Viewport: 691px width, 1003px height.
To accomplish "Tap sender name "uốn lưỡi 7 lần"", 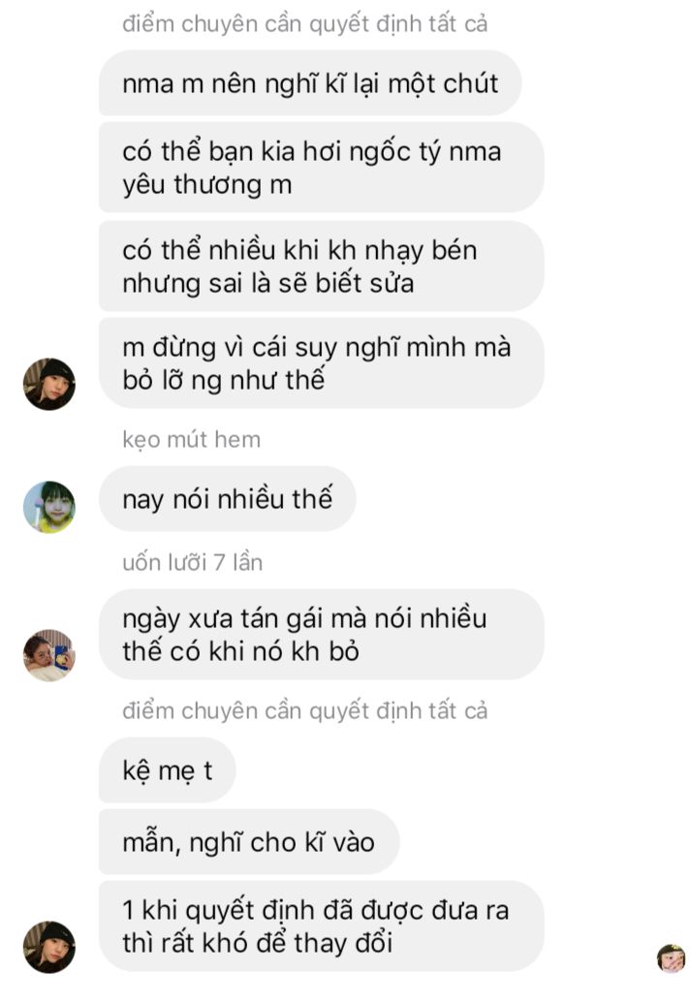I will tap(192, 562).
